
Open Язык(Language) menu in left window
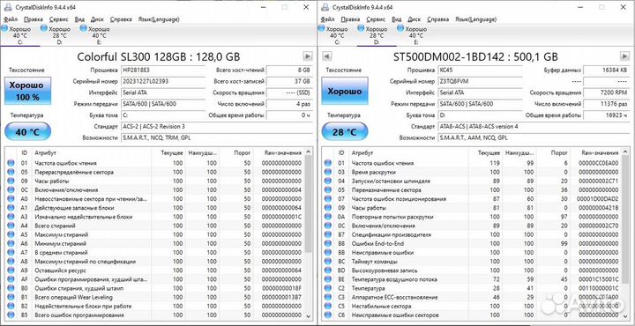point(159,19)
